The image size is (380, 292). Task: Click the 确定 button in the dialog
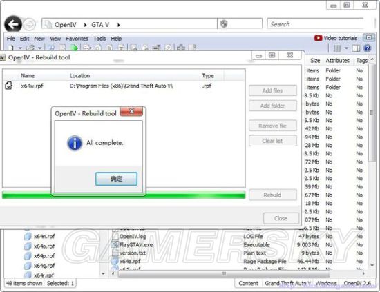point(116,179)
